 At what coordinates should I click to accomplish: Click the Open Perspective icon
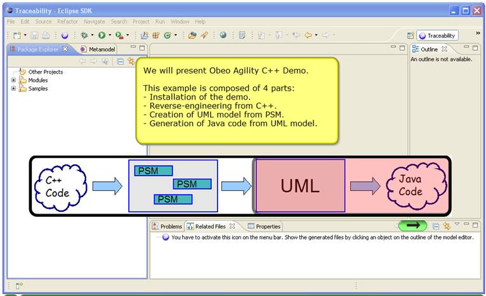click(x=410, y=36)
